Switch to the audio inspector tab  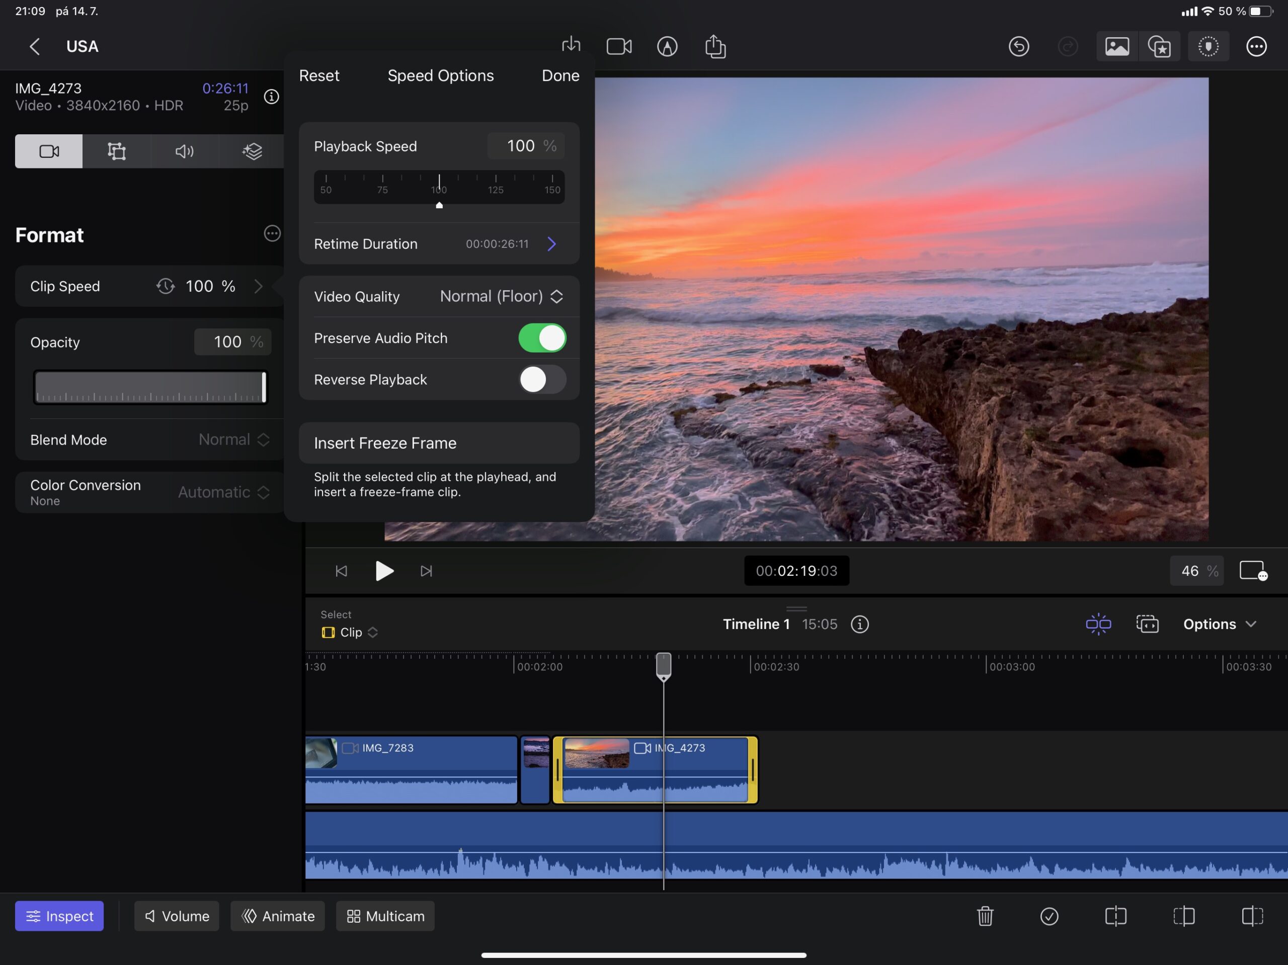(x=184, y=151)
